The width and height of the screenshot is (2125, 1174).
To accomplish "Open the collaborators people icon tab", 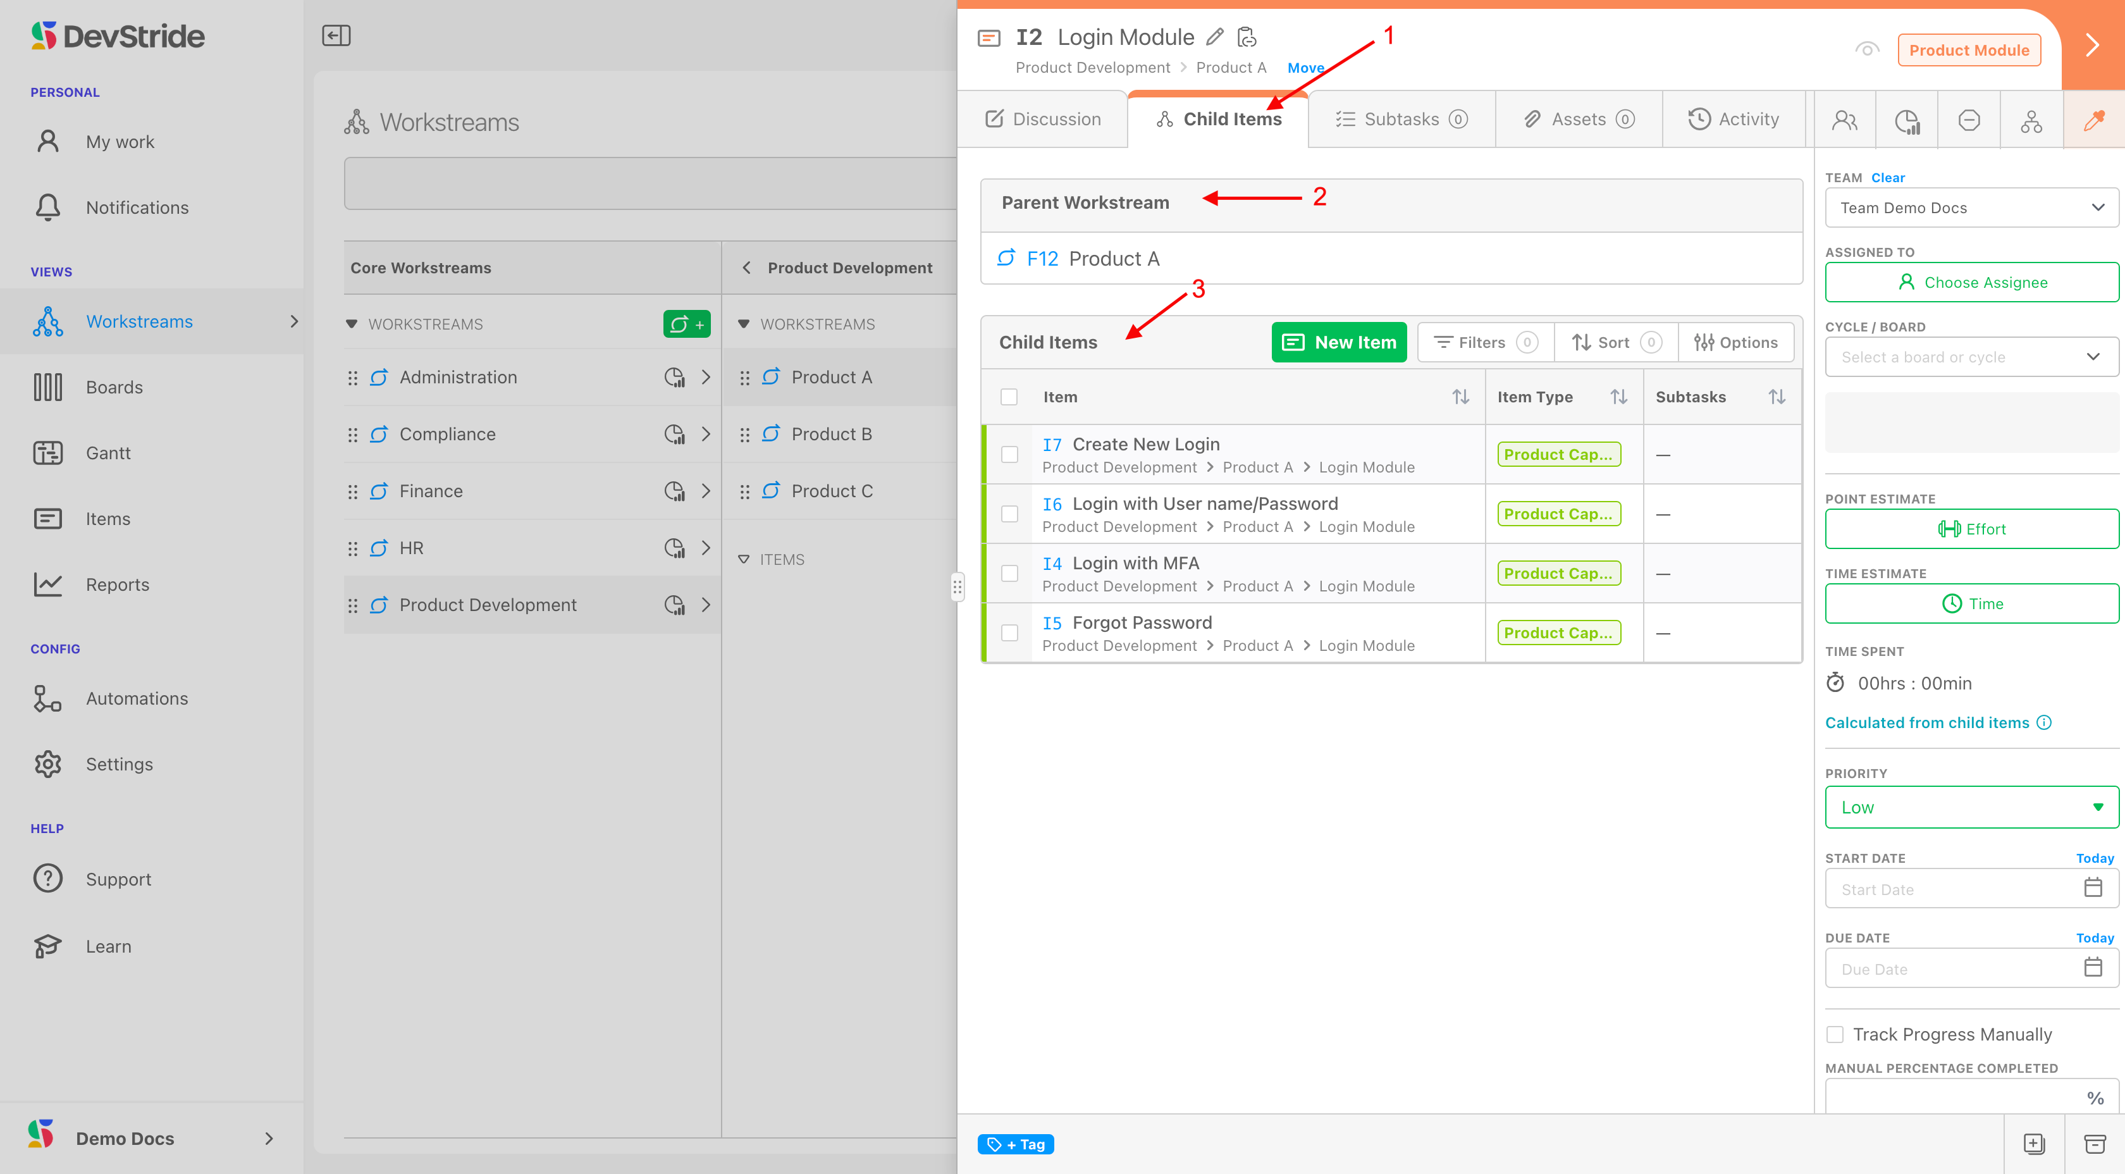I will [x=1844, y=120].
